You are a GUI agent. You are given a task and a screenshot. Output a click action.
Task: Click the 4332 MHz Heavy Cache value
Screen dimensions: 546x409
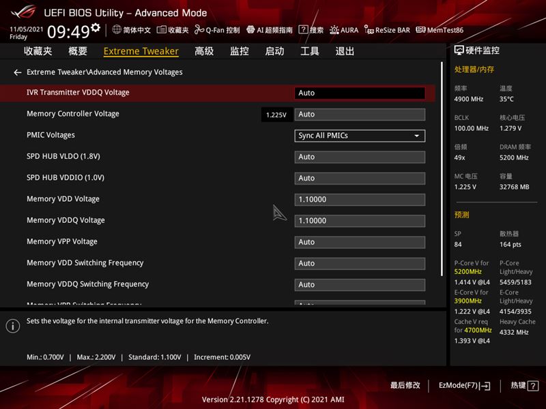pyautogui.click(x=514, y=332)
